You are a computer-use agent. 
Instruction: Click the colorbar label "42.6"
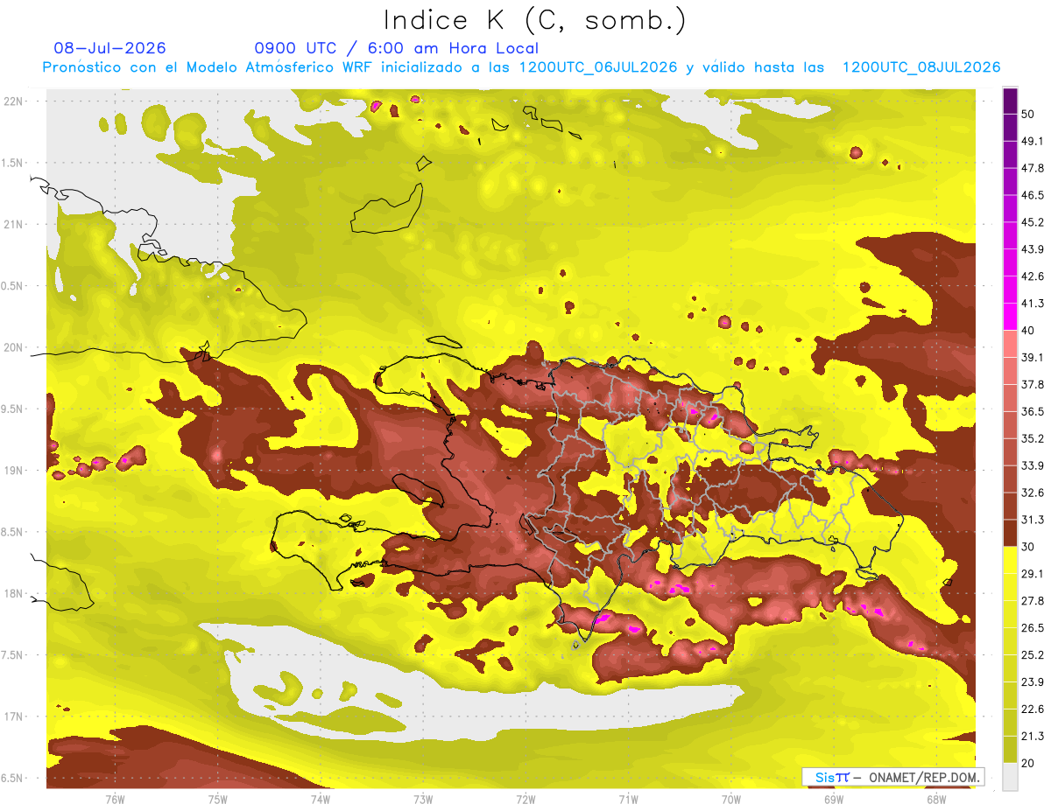(1032, 276)
